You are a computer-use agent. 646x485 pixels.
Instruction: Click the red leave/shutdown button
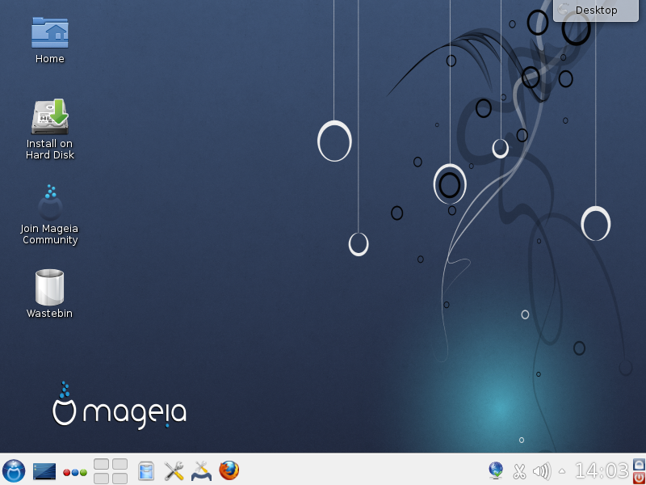(x=639, y=478)
